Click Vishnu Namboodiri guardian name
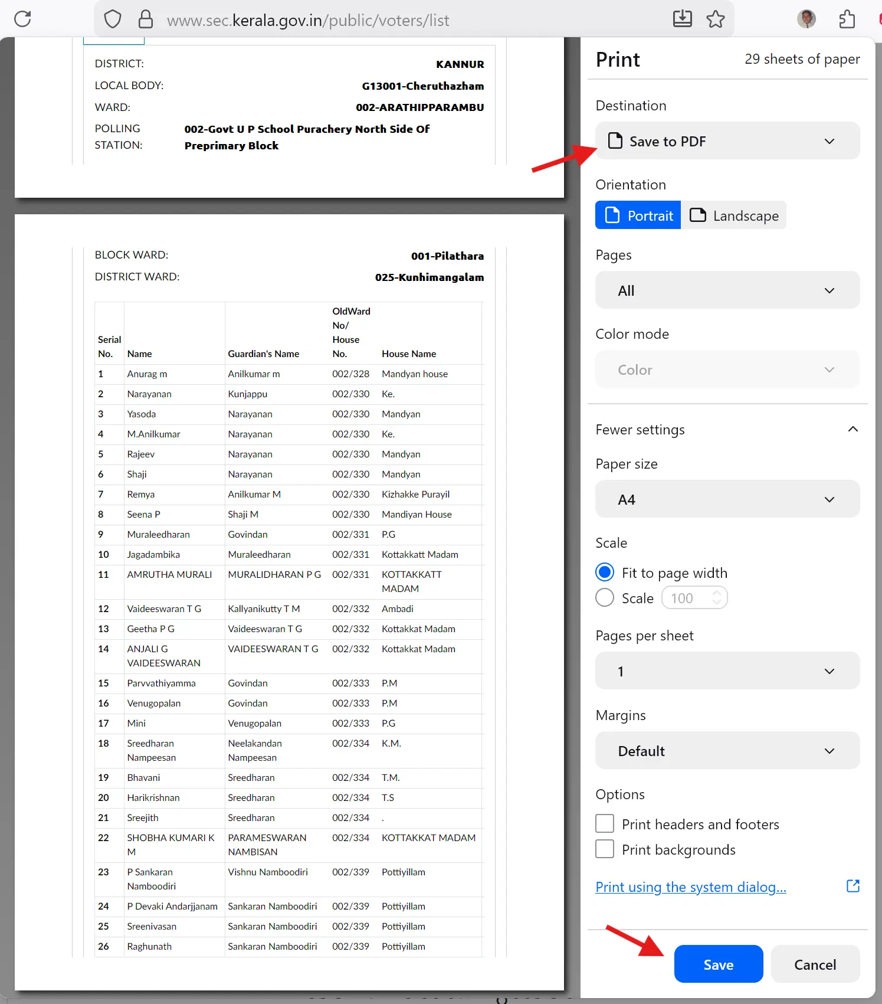Screen dimensions: 882x1004 click(268, 872)
